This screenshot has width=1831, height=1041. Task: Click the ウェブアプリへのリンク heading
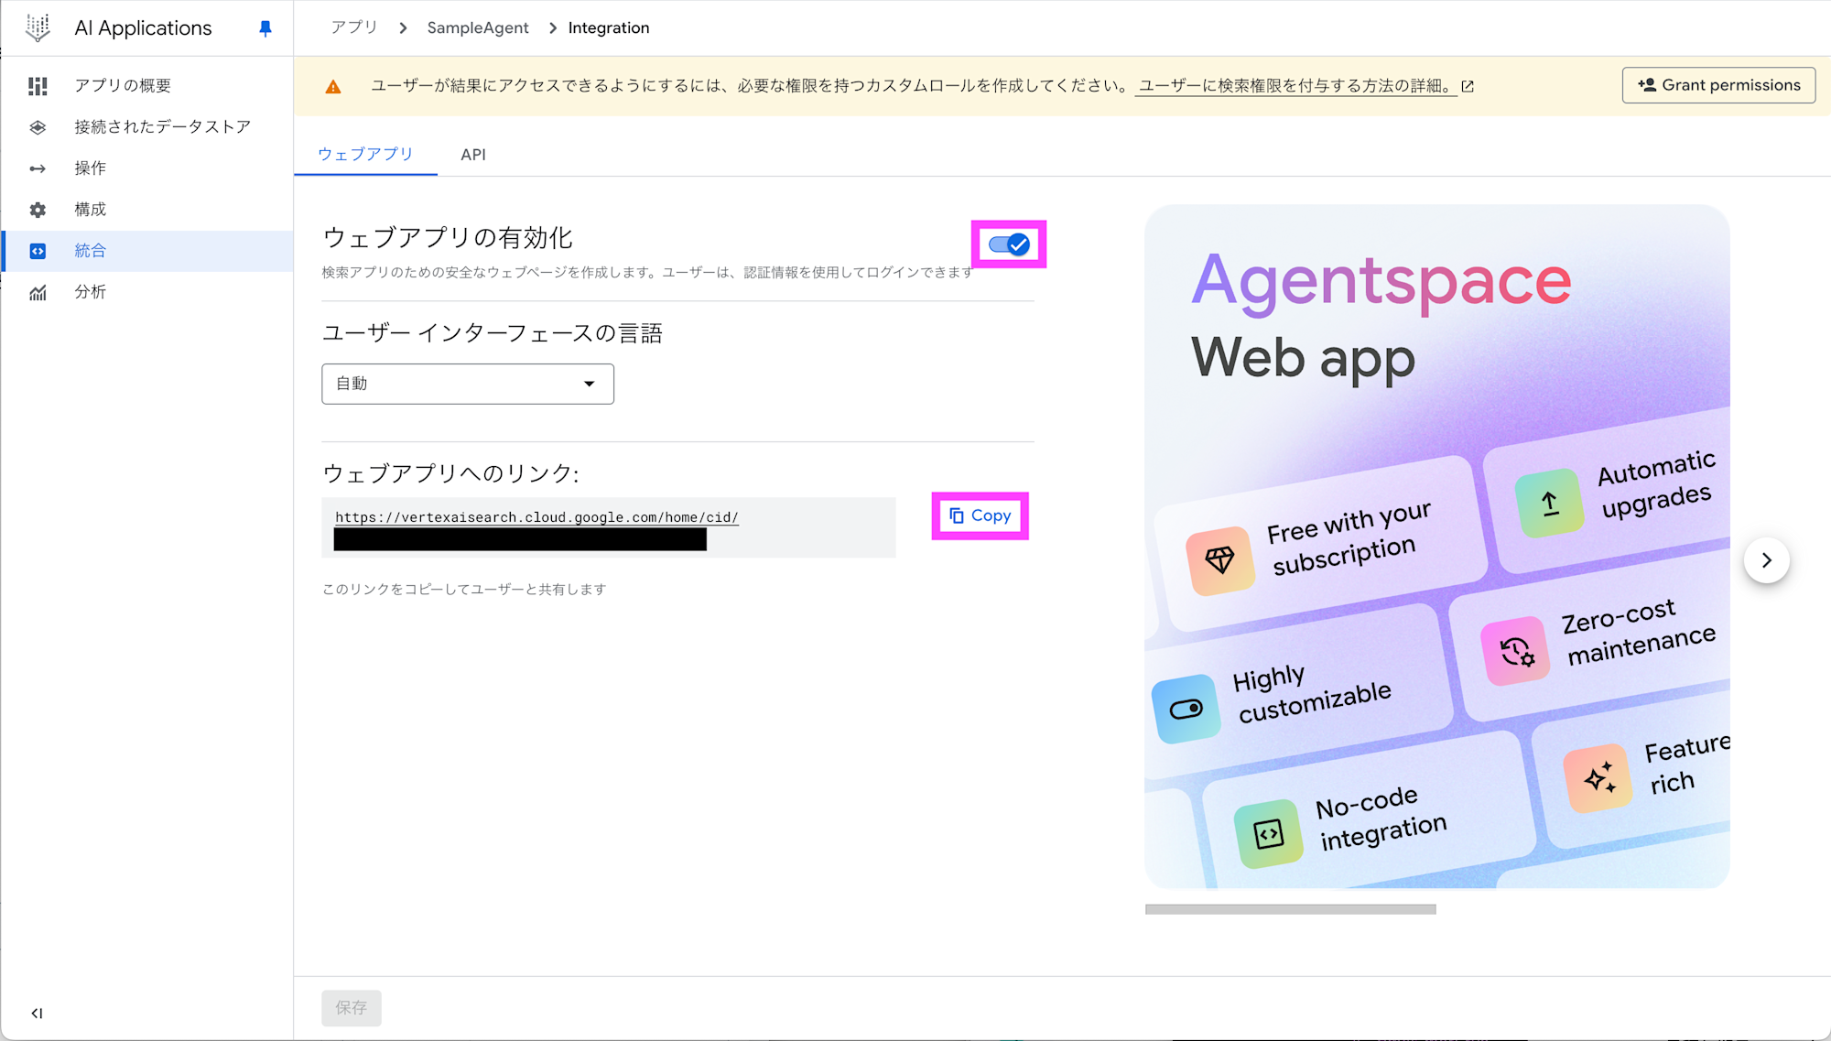pos(450,473)
